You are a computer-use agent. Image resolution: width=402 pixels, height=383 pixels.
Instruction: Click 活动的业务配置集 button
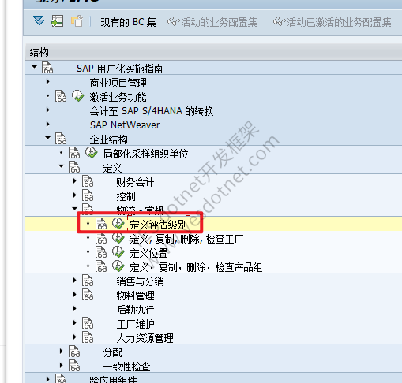pos(212,22)
